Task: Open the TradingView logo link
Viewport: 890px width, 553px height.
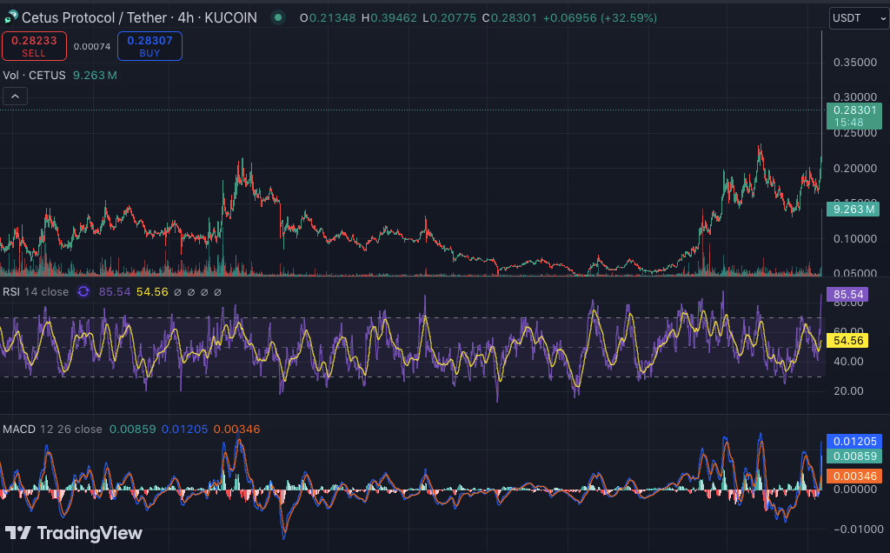Action: tap(74, 533)
